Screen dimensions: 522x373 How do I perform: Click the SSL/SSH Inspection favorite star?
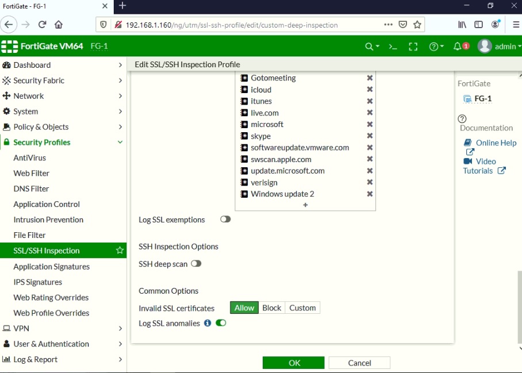click(x=120, y=250)
